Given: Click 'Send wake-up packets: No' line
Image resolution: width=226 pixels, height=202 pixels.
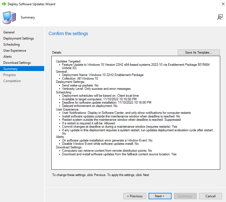Looking at the screenshot, I should tap(80, 85).
